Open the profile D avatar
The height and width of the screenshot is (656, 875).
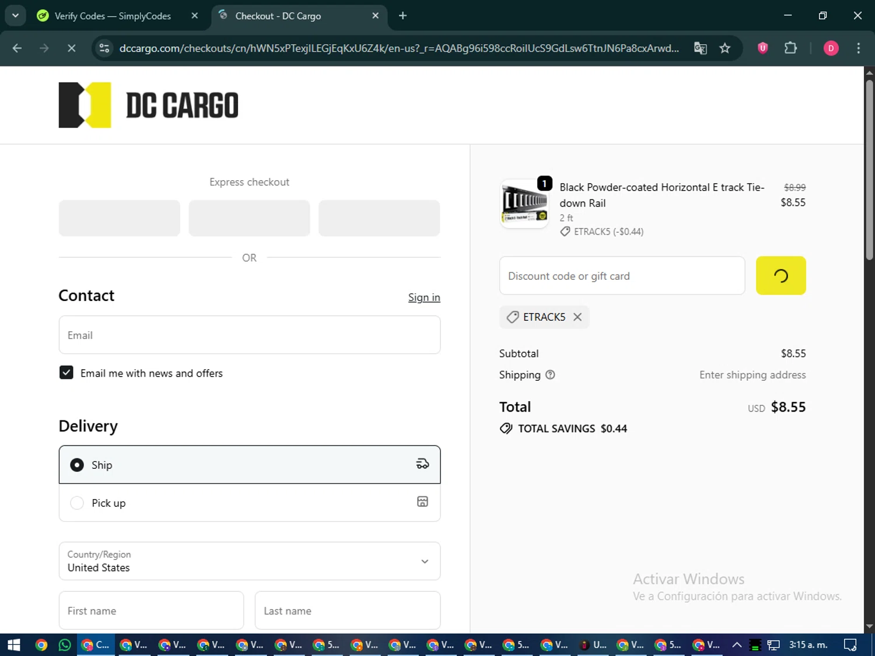pos(831,48)
